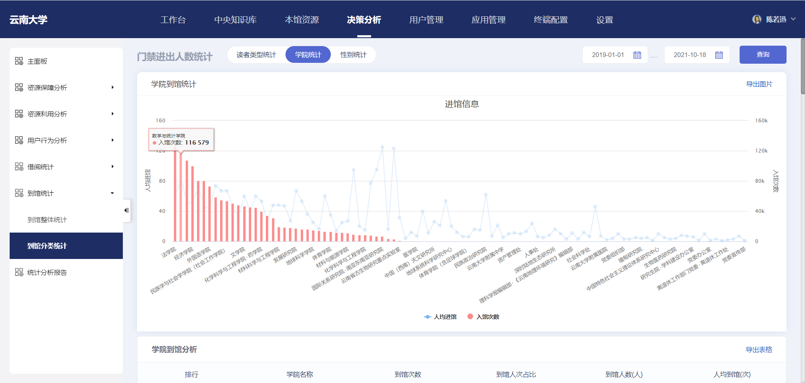Click the 统计分析报告 grid icon
Image resolution: width=805 pixels, height=383 pixels.
(19, 272)
